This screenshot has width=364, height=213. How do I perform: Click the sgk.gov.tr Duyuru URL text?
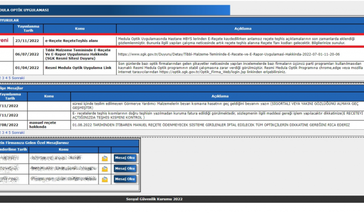228,54
